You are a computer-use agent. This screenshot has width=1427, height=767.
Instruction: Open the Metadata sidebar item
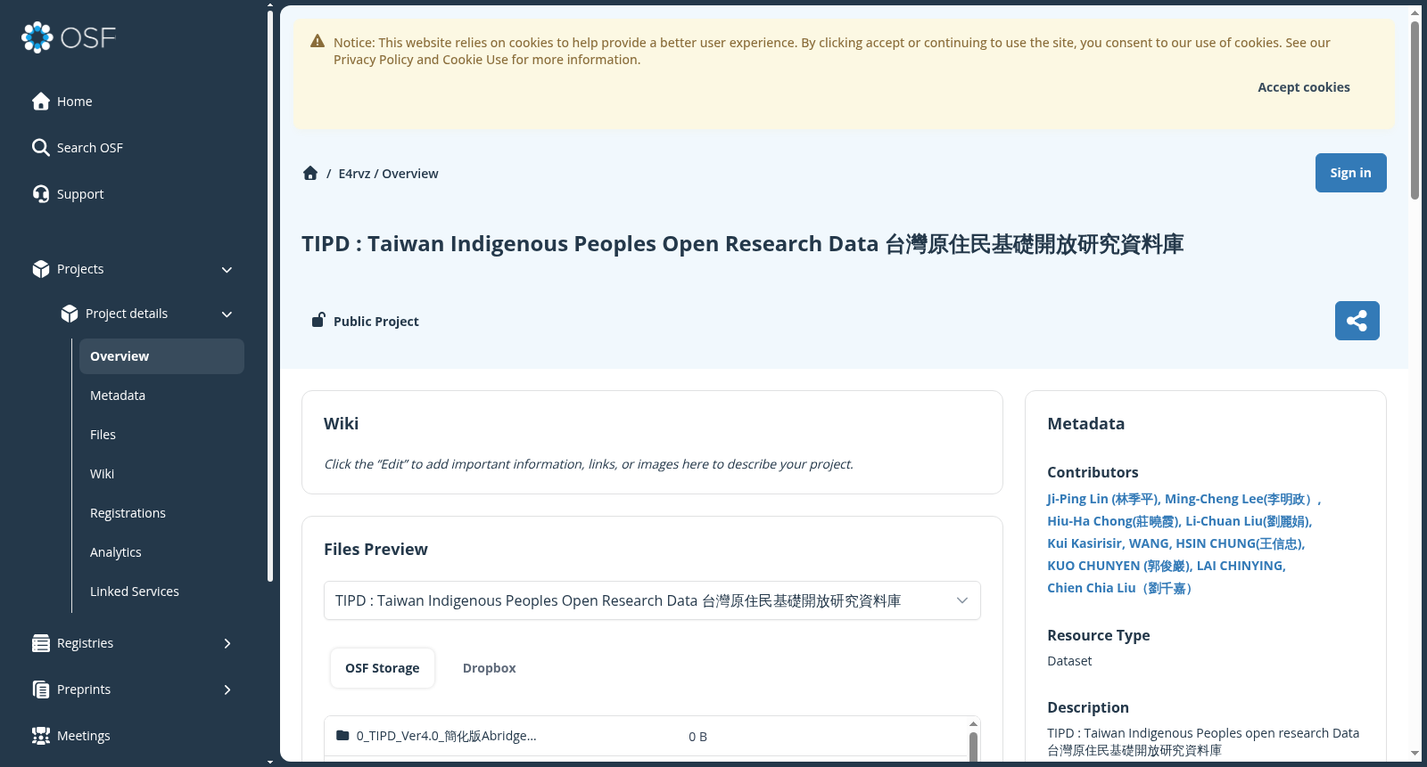(161, 396)
